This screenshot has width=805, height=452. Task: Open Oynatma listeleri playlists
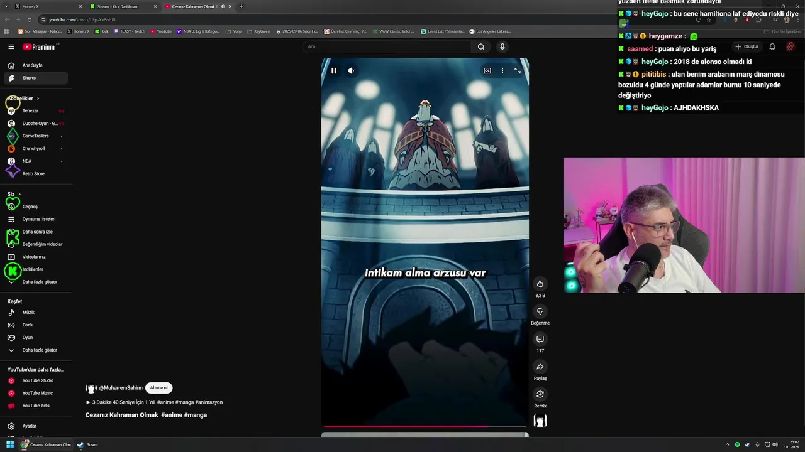click(x=36, y=219)
